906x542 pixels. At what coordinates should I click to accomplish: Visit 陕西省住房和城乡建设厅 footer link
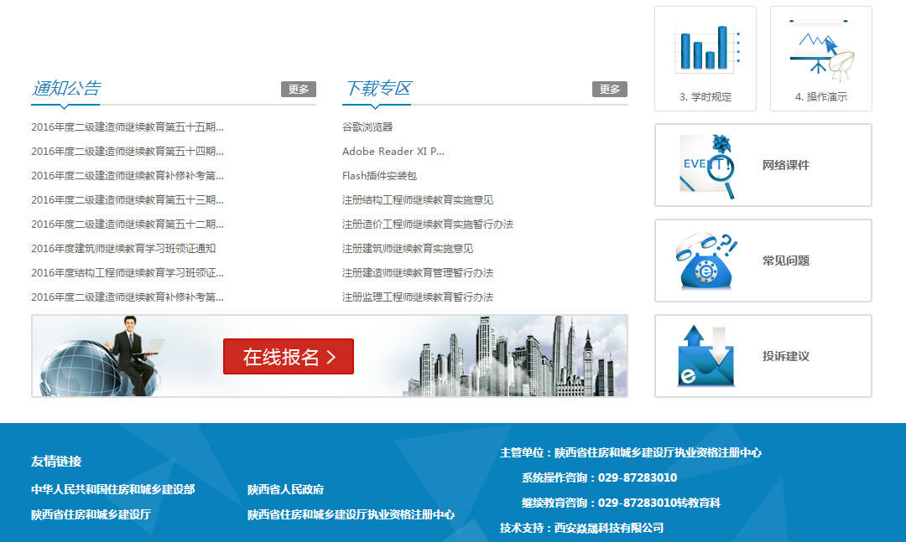pyautogui.click(x=91, y=514)
